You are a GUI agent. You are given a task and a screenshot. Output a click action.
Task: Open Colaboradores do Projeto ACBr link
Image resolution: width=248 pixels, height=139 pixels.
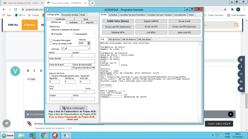(72, 111)
